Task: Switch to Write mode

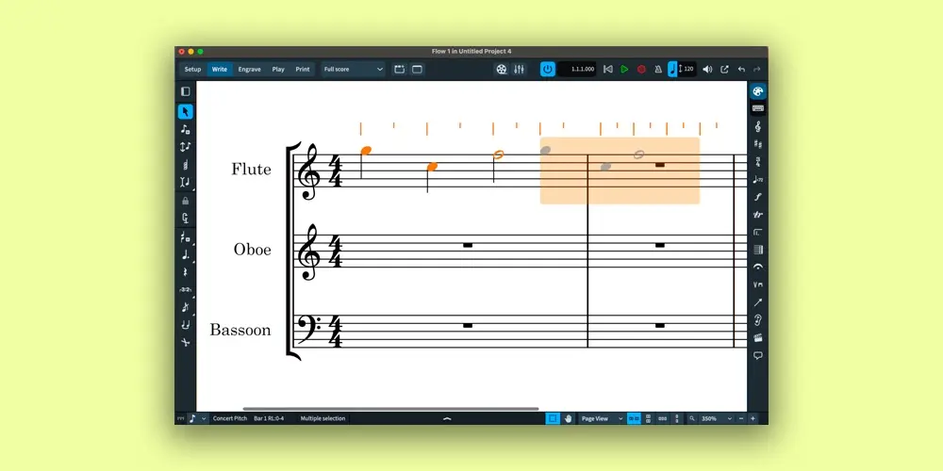Action: tap(220, 69)
